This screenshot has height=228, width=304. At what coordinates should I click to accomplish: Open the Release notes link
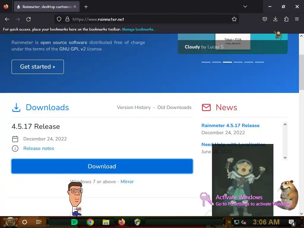39,148
